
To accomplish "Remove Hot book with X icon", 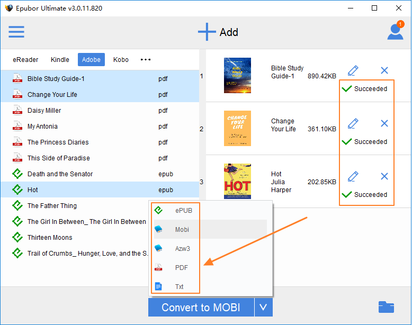I will [384, 176].
